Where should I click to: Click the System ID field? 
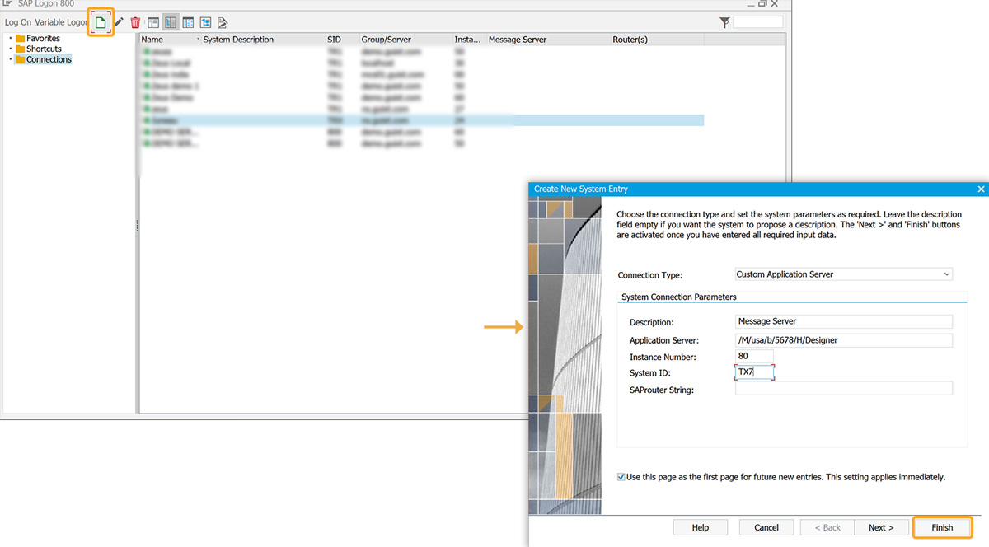(754, 372)
